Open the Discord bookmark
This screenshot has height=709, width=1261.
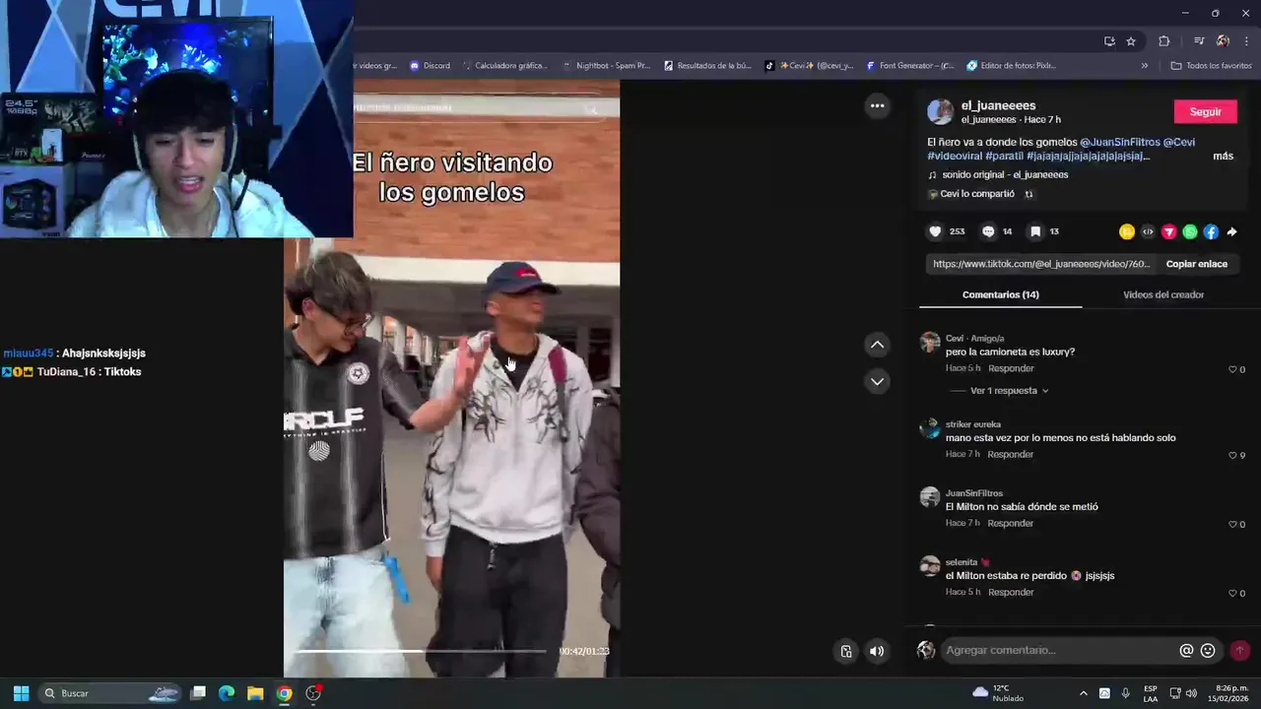(430, 66)
